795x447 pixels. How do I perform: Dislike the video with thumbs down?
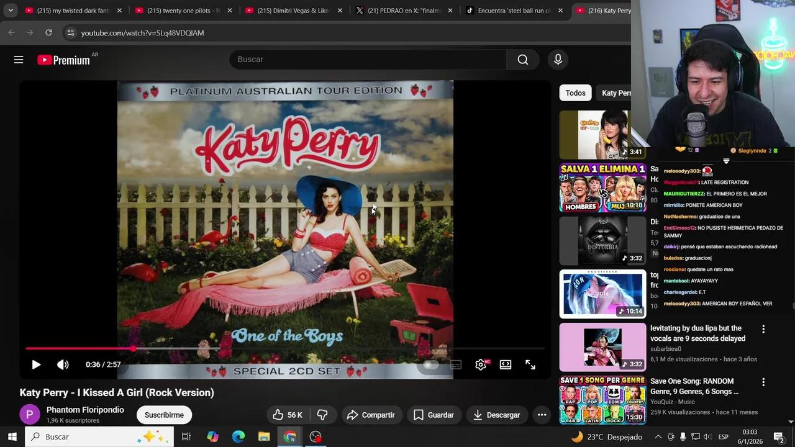click(x=322, y=415)
